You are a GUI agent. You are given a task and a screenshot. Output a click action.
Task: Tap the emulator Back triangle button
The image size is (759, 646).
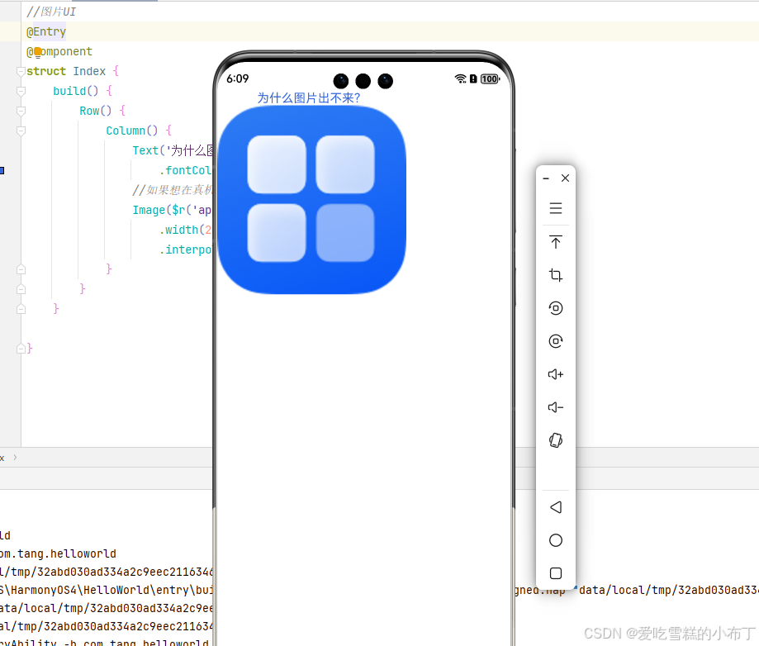[556, 507]
